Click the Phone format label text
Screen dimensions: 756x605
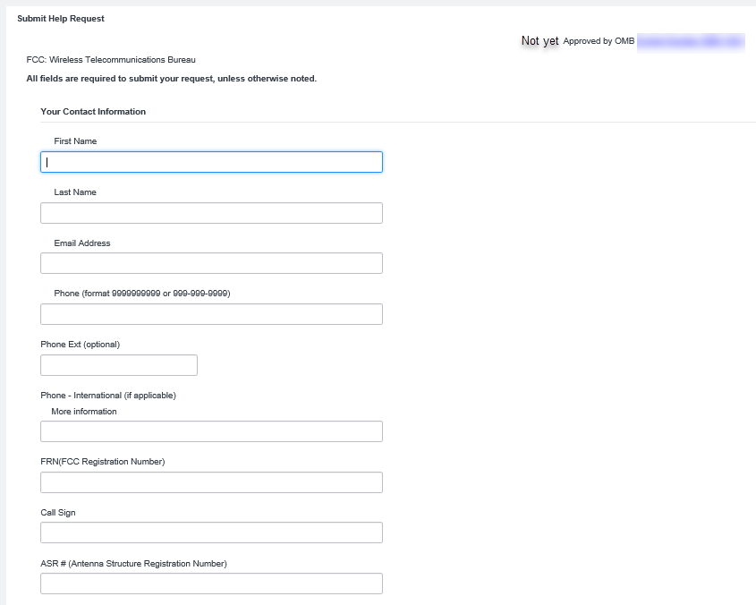(142, 294)
